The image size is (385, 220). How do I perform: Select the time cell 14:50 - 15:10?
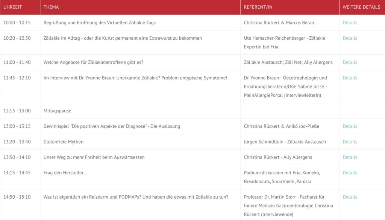17,197
